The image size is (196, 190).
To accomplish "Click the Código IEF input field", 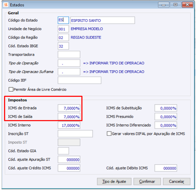I will point(79,80).
